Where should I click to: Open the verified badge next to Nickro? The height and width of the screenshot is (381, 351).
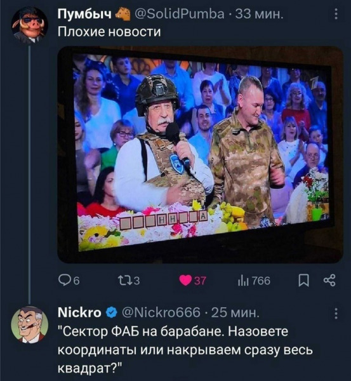click(x=111, y=312)
